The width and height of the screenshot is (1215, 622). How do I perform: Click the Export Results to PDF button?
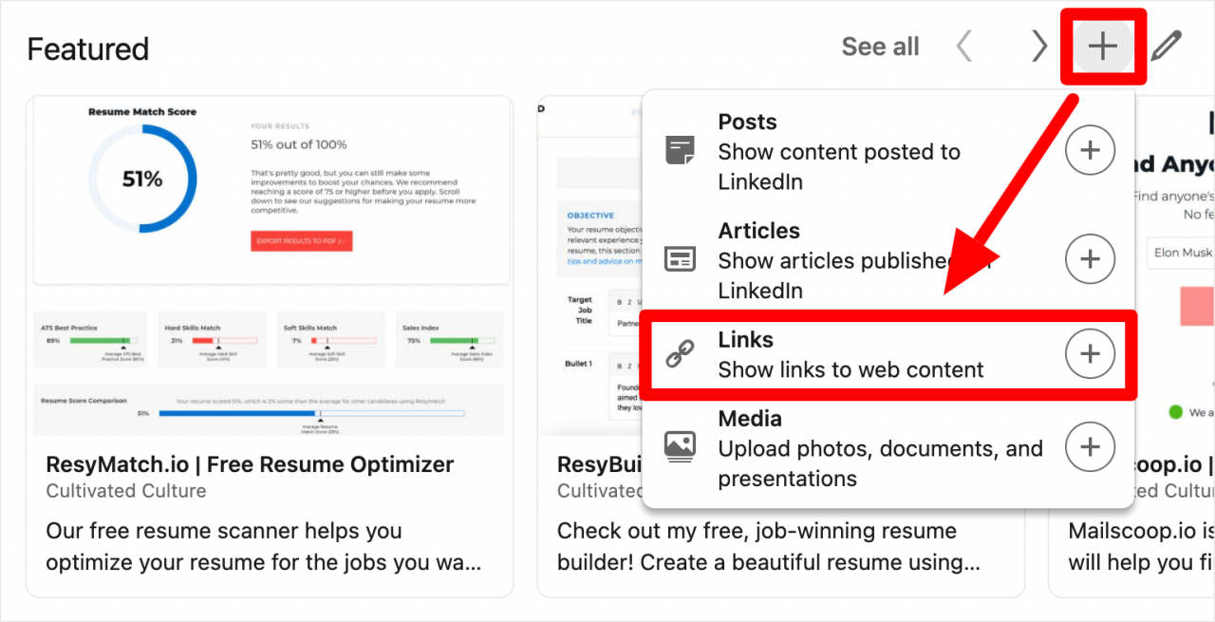(299, 241)
